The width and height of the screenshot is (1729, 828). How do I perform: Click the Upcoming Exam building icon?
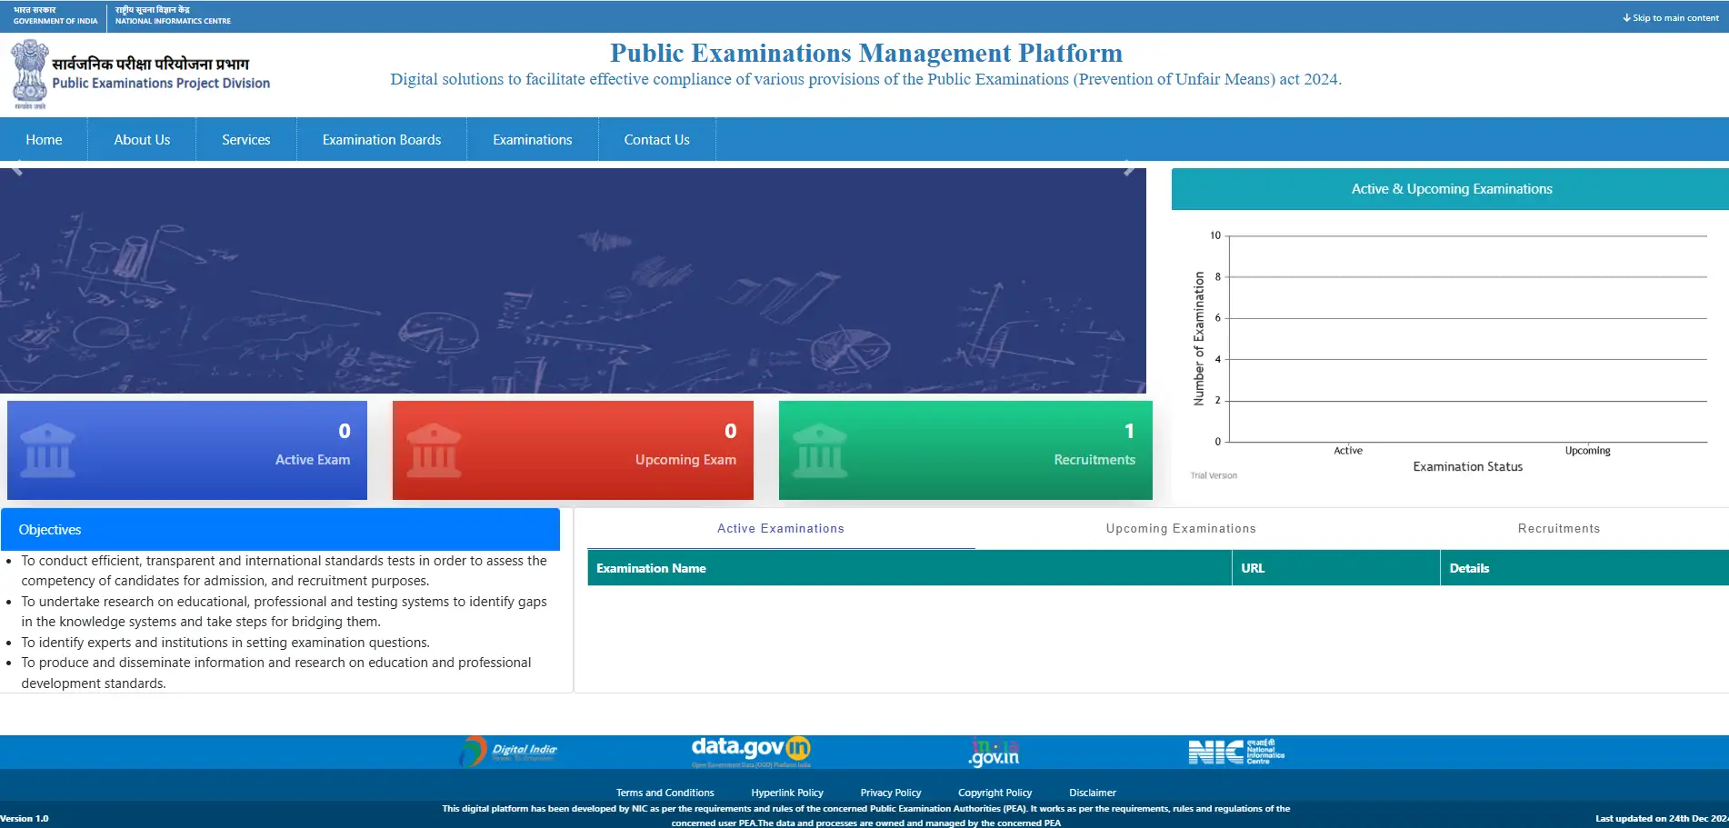(x=434, y=451)
